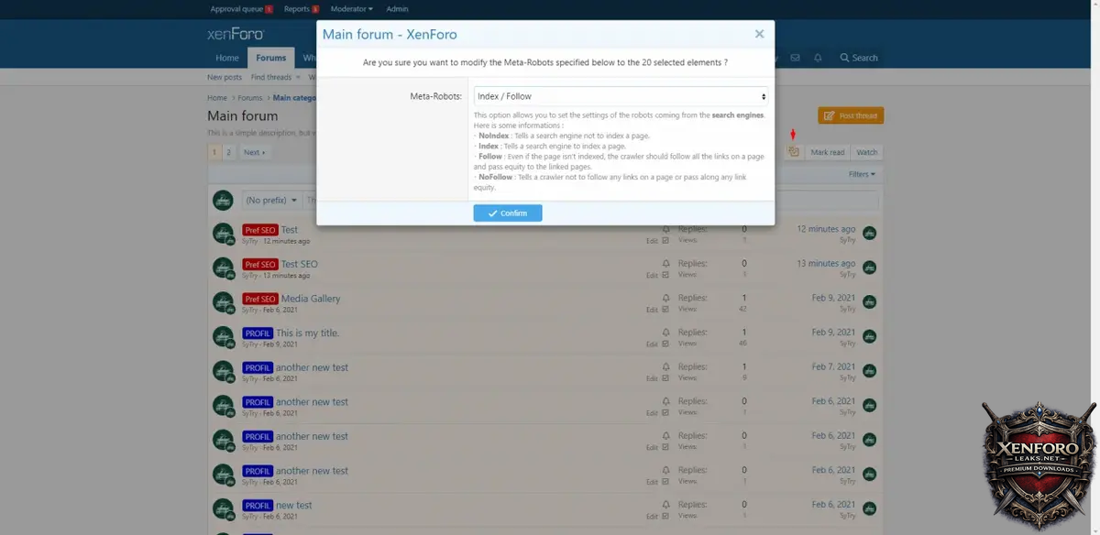The image size is (1100, 535).
Task: Tick the checkbox on the "Test" thread row
Action: click(x=665, y=241)
